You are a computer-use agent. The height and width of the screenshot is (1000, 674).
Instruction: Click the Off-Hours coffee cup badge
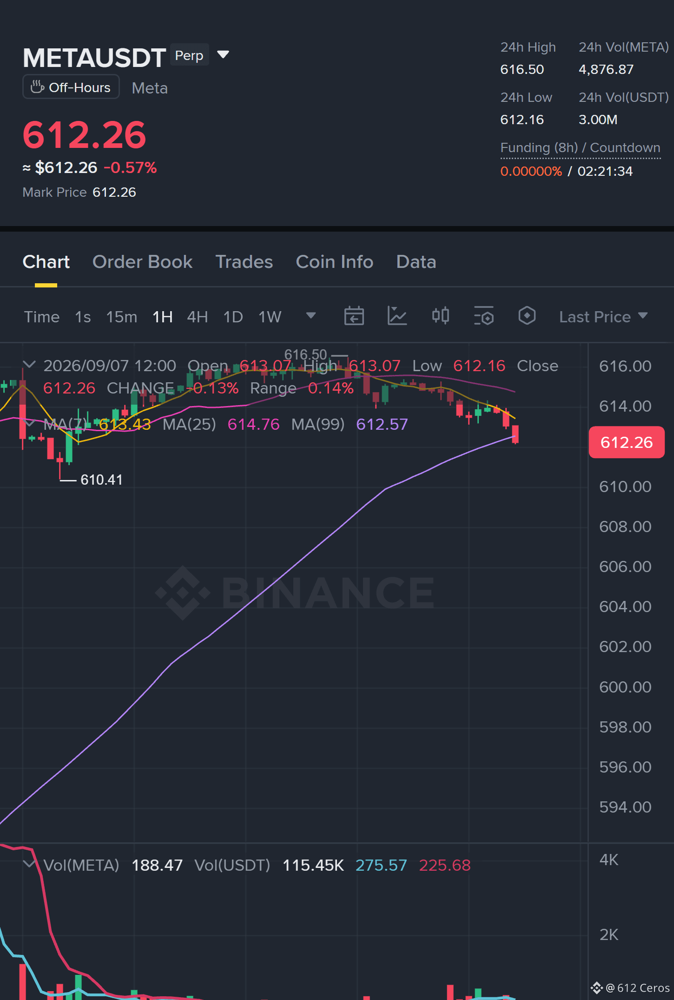pyautogui.click(x=71, y=87)
